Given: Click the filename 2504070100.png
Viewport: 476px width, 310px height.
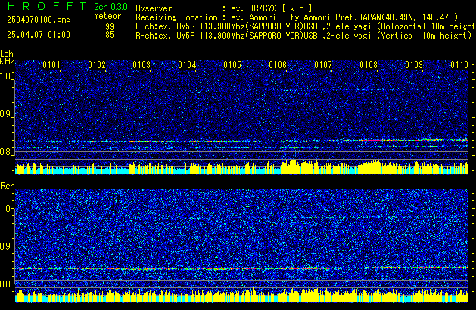Looking at the screenshot, I should click(x=39, y=20).
